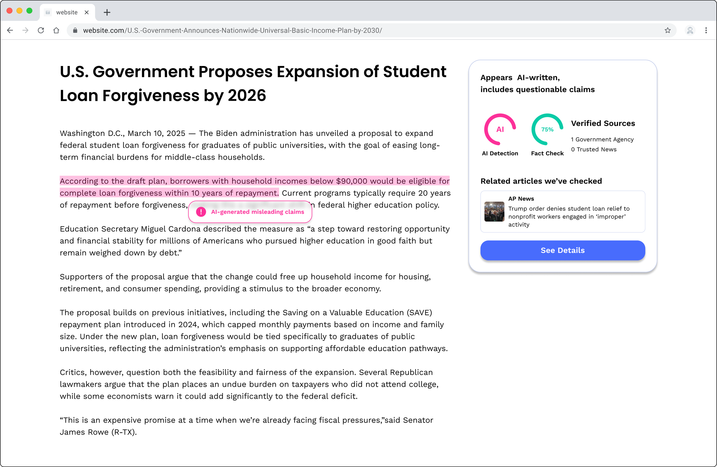Click the browser back arrow
This screenshot has height=467, width=717.
(x=10, y=30)
